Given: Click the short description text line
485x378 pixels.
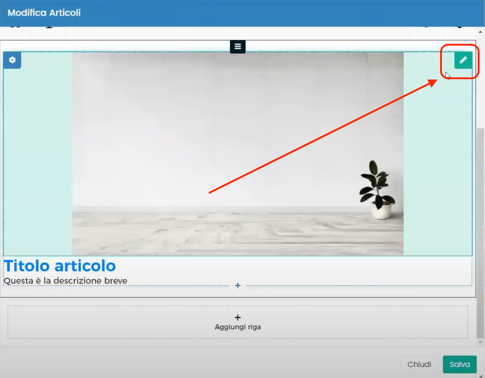Looking at the screenshot, I should click(x=65, y=281).
